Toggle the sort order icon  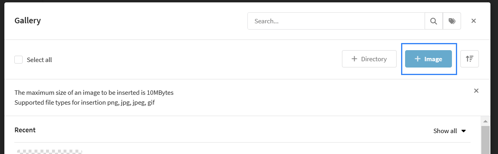[x=469, y=59]
